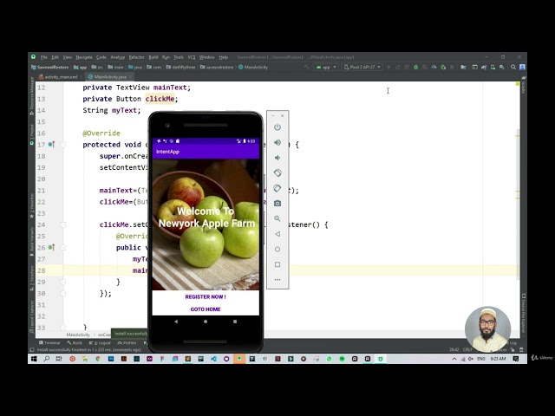Tap the phone's back navigation button

[176, 322]
